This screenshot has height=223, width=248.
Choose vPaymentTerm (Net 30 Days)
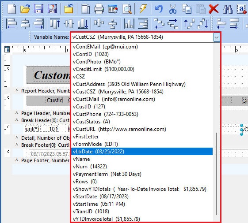click(x=142, y=174)
